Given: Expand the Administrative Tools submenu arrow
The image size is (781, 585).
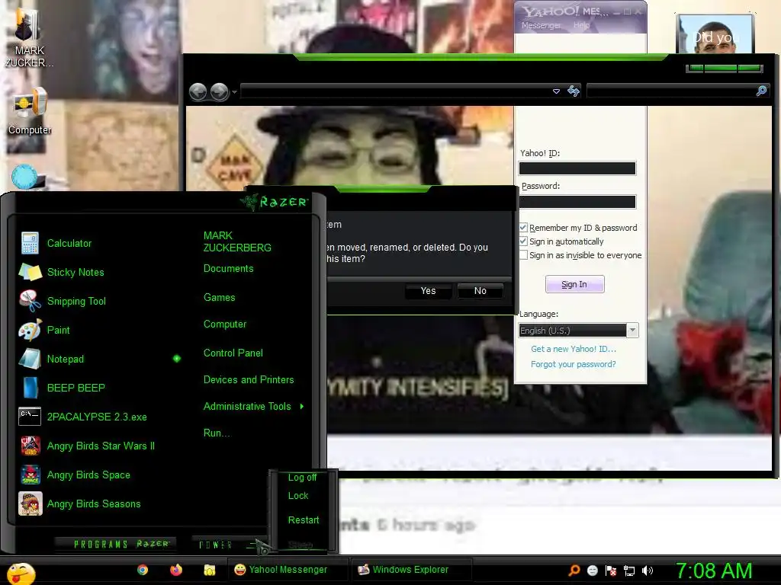Looking at the screenshot, I should tap(302, 407).
